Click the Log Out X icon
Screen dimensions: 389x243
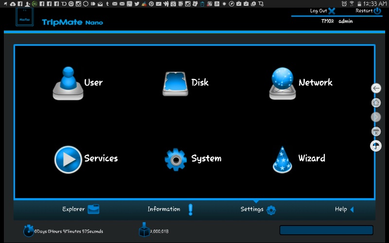[332, 11]
